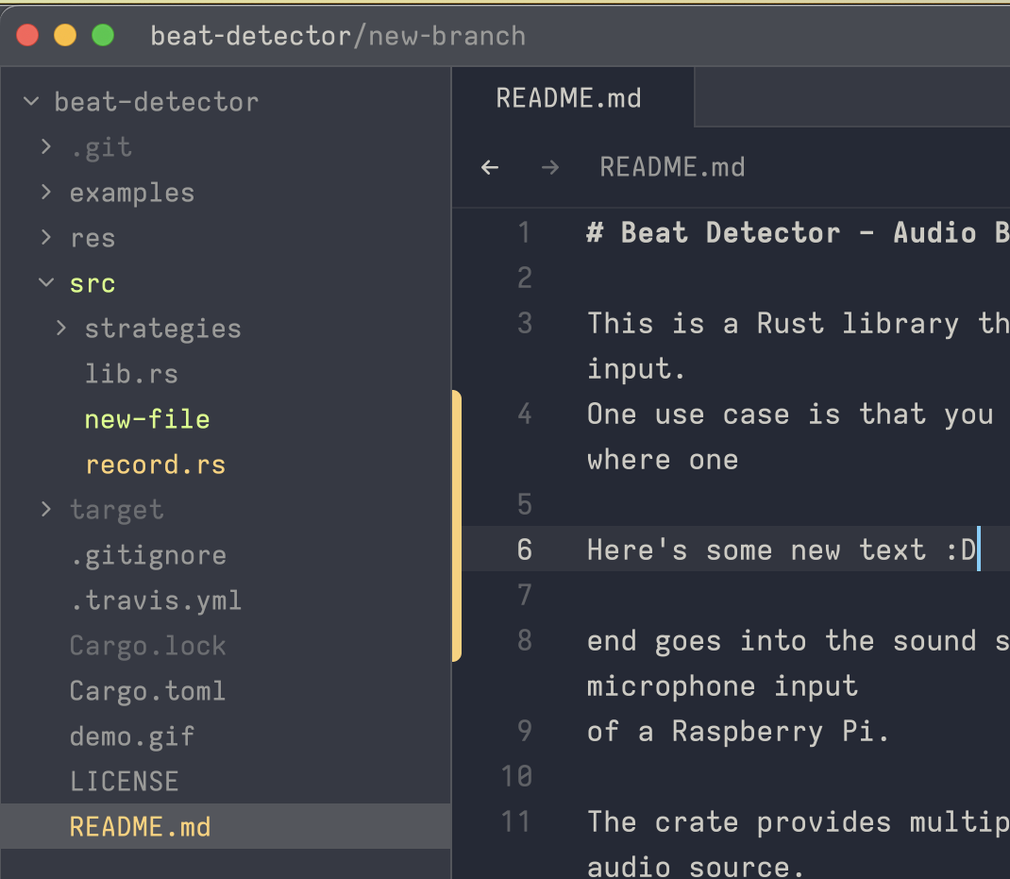Click line number 8 in gutter
The height and width of the screenshot is (879, 1010).
(525, 640)
